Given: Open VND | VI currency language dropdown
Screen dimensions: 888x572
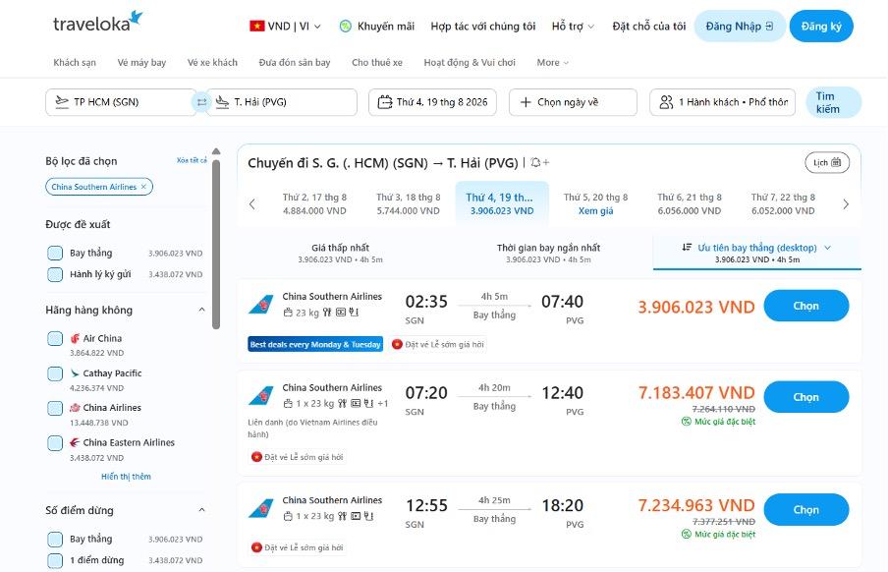Looking at the screenshot, I should (x=286, y=27).
